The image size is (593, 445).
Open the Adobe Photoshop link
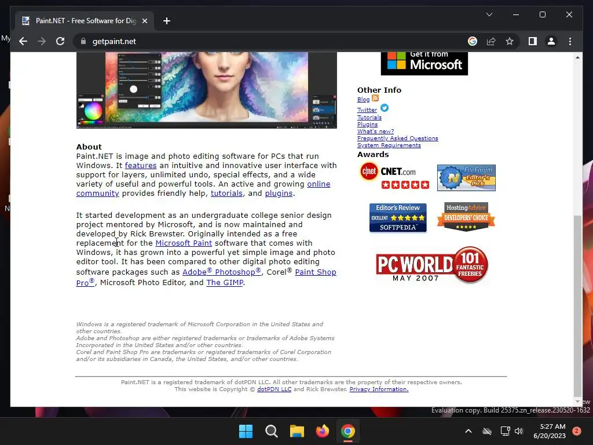[x=222, y=272]
